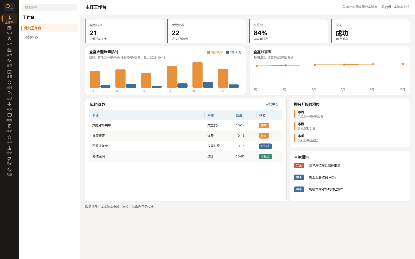
Task: Open the 材料 materials sidebar icon
Action: [x=9, y=84]
